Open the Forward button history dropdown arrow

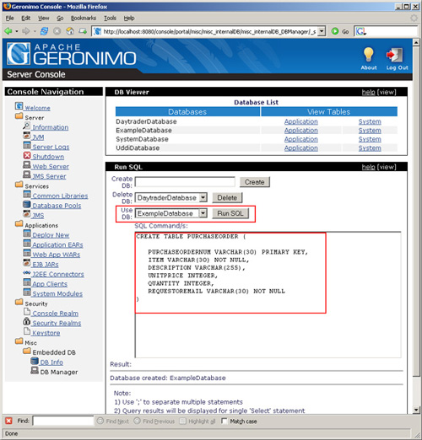(35, 31)
